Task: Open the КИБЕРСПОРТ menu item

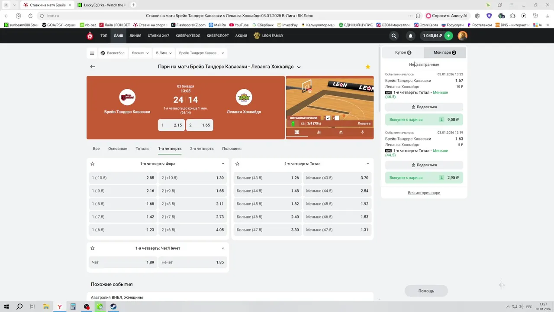Action: [x=218, y=36]
